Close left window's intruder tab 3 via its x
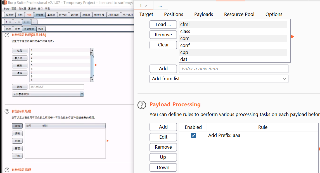The height and width of the screenshot is (173, 320). tap(28, 22)
